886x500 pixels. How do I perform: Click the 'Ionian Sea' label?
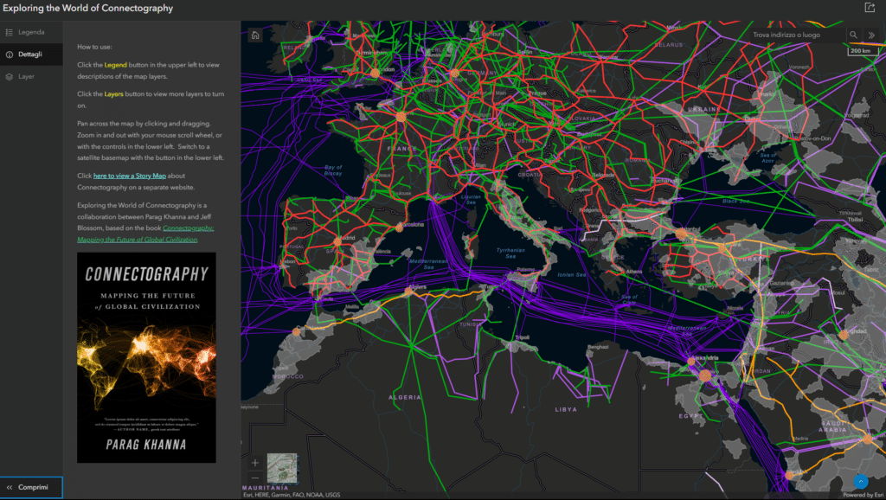[572, 274]
